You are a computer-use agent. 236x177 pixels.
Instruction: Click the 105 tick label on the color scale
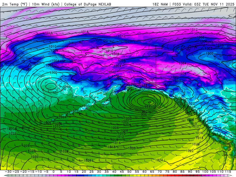213,172
